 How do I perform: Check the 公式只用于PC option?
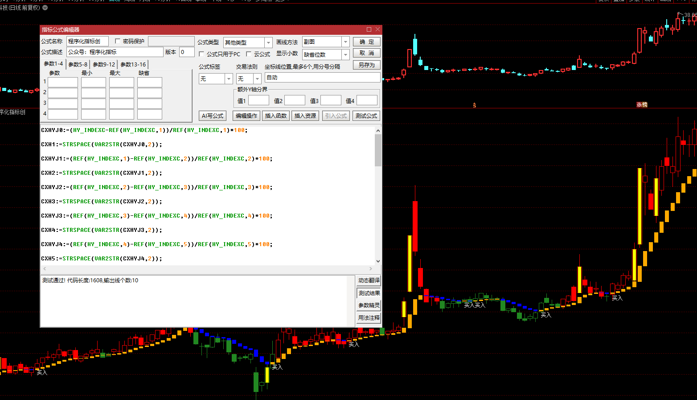[x=201, y=54]
